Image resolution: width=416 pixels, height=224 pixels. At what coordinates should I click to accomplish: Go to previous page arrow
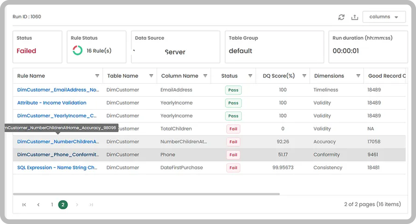click(x=38, y=205)
